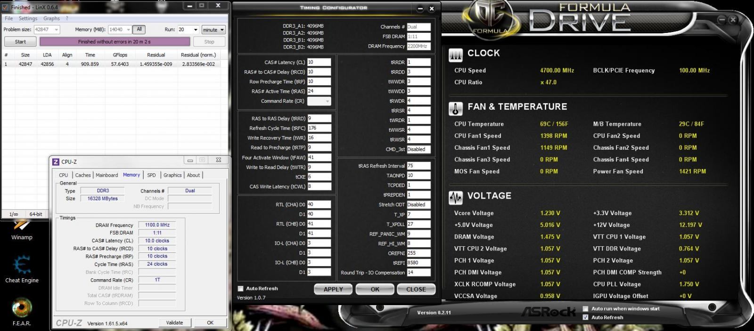Click the Residual (norm.) column header
This screenshot has height=331, width=754.
tap(198, 55)
